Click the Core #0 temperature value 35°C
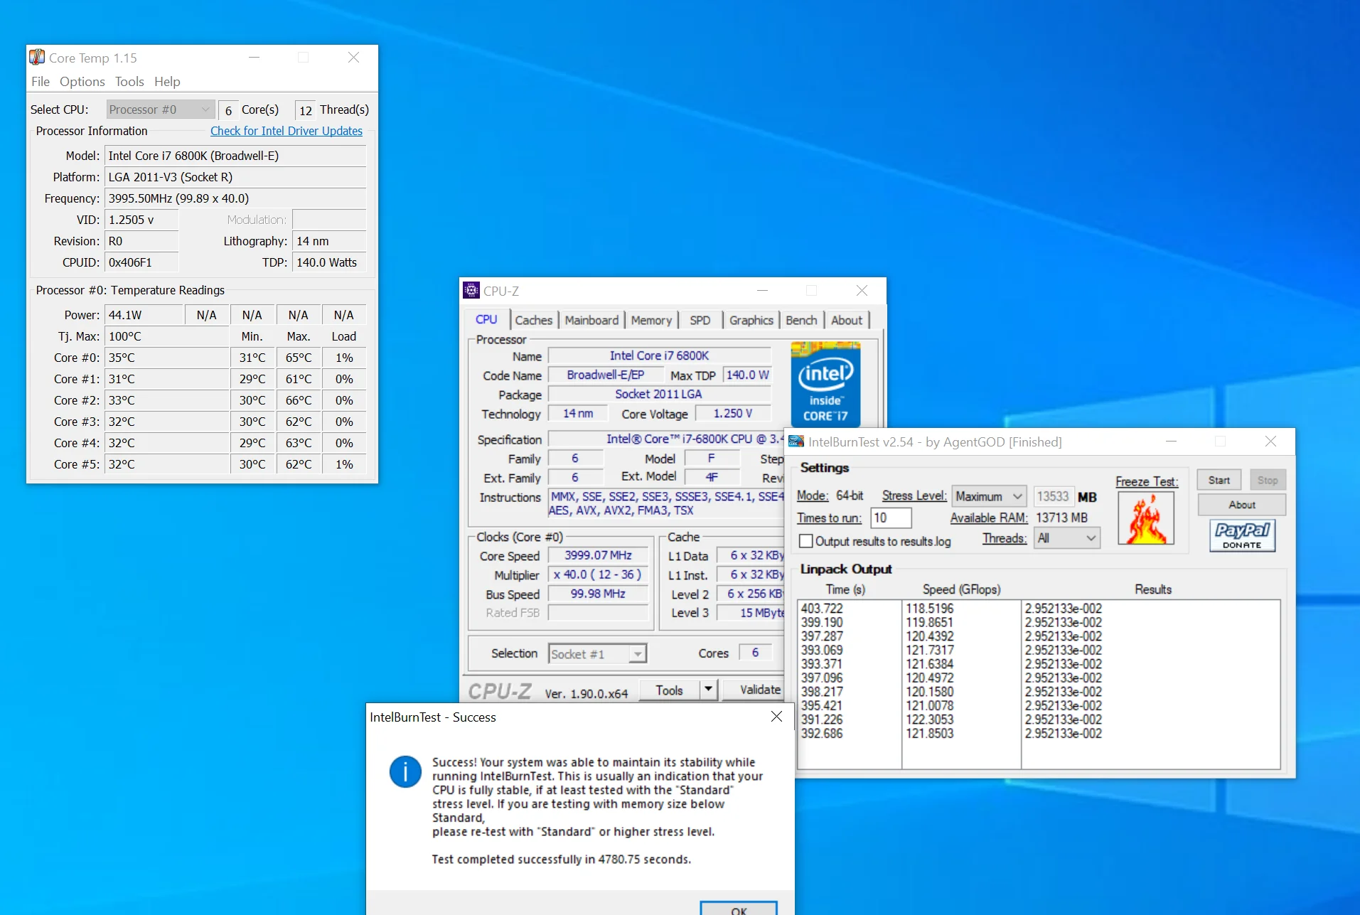This screenshot has width=1360, height=915. pyautogui.click(x=167, y=358)
